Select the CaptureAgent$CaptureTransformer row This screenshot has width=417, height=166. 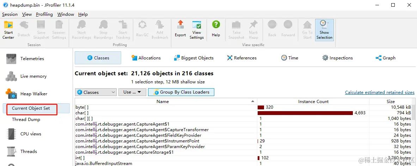(243, 130)
